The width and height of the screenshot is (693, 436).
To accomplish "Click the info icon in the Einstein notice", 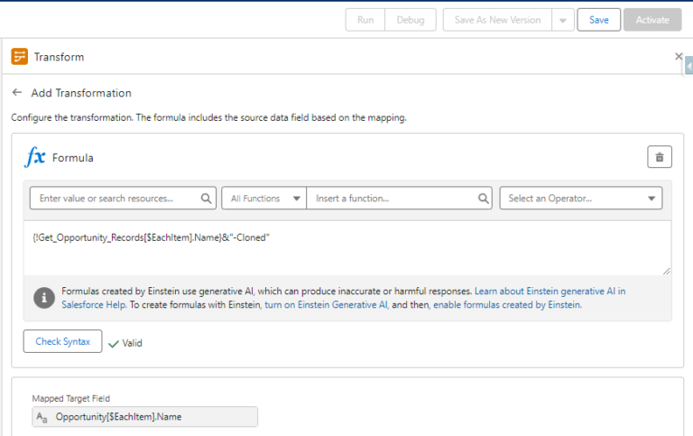I will coord(43,298).
